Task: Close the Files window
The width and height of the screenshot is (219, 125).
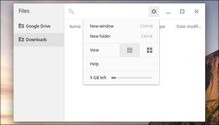Action: 196,11
